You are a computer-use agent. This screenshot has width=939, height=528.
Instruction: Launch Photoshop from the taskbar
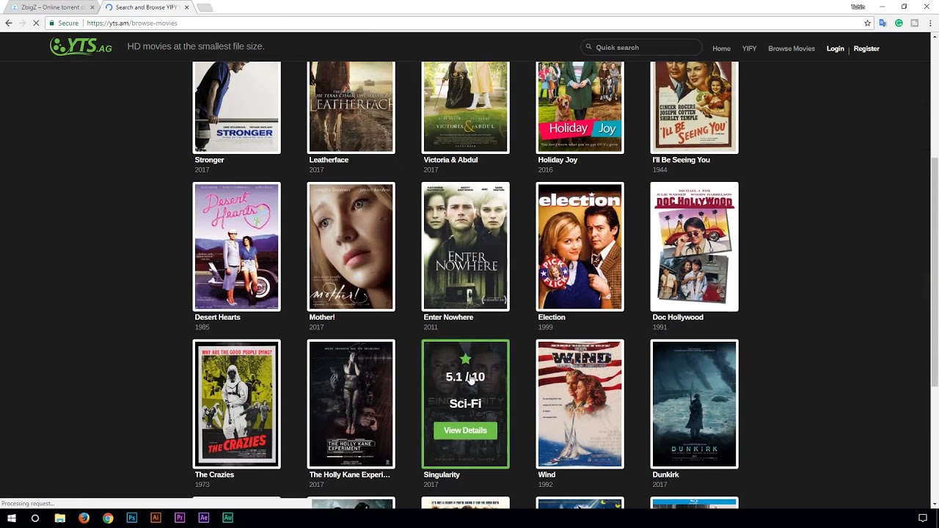click(x=132, y=518)
